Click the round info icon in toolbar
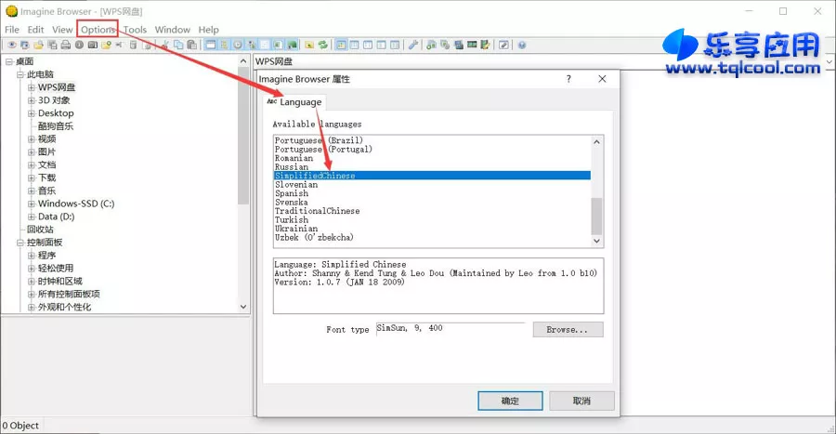Image resolution: width=836 pixels, height=434 pixels. click(x=79, y=46)
